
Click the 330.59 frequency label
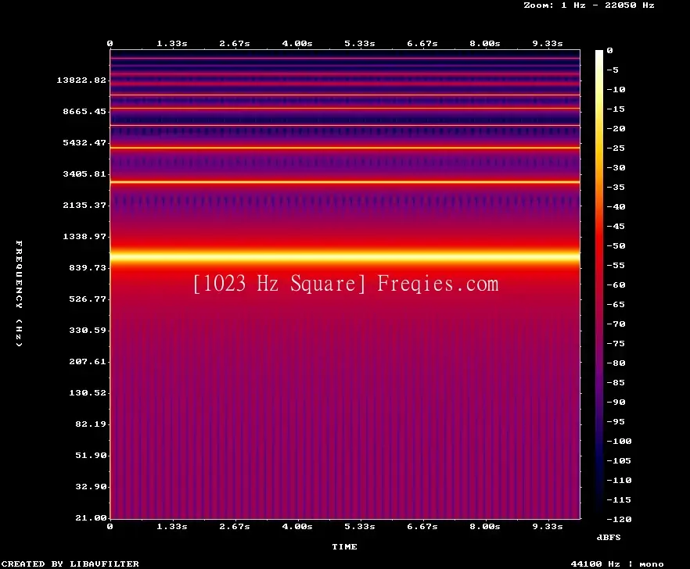88,330
